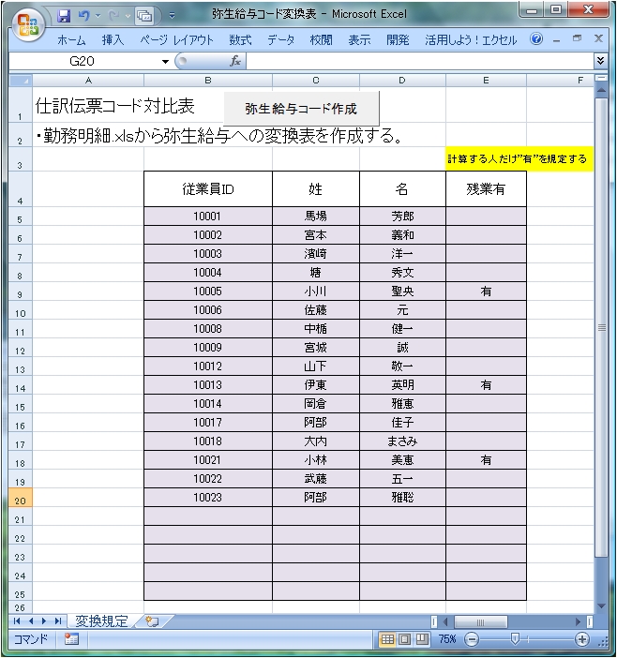Select column E header
Viewport: 617px width, 658px height.
486,81
